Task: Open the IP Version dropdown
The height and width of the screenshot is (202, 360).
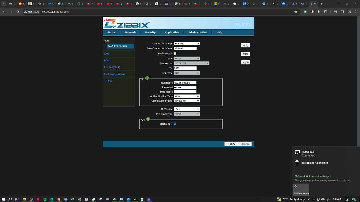Action: pyautogui.click(x=187, y=109)
